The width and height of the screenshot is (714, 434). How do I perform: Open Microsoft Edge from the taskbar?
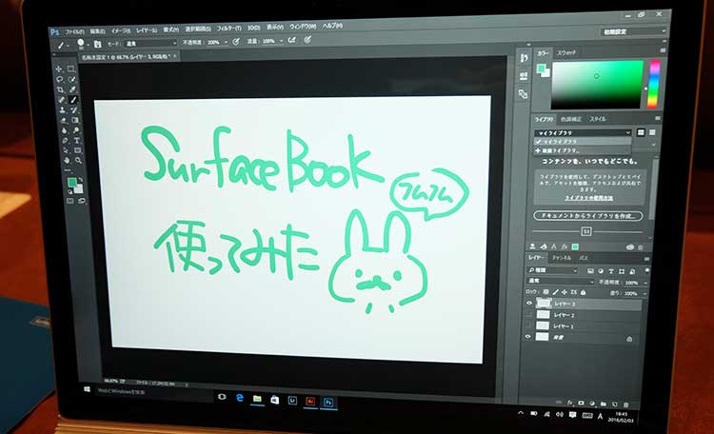240,398
